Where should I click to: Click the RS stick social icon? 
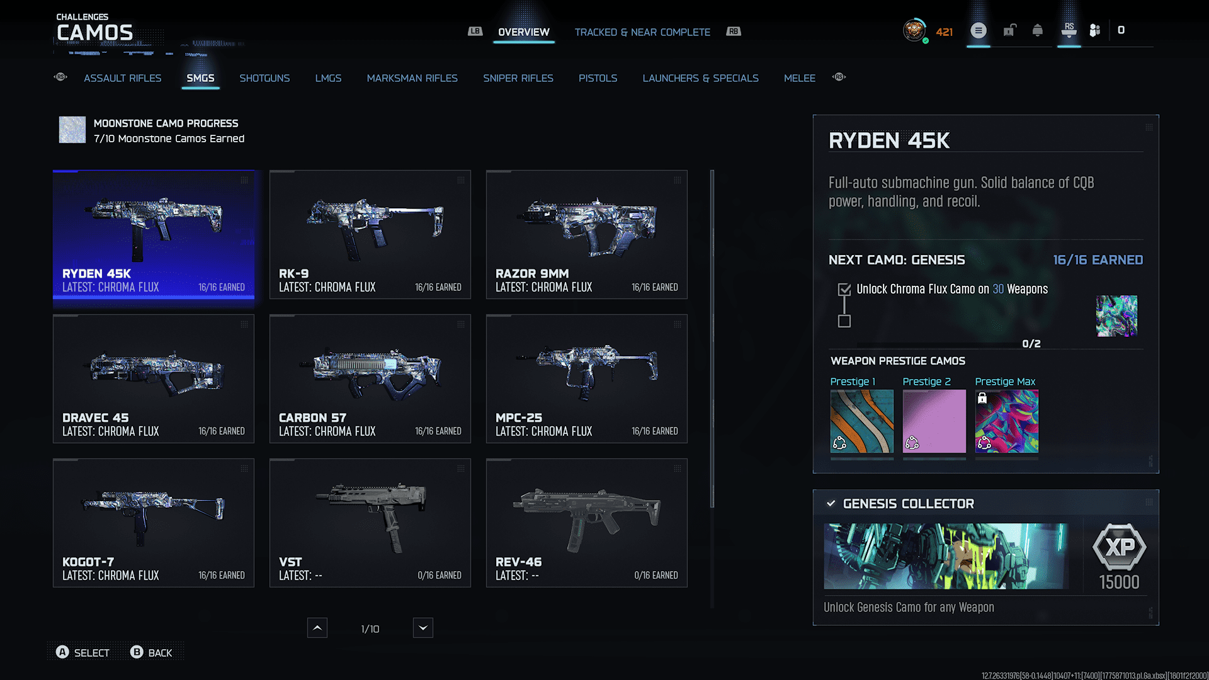pos(1069,30)
